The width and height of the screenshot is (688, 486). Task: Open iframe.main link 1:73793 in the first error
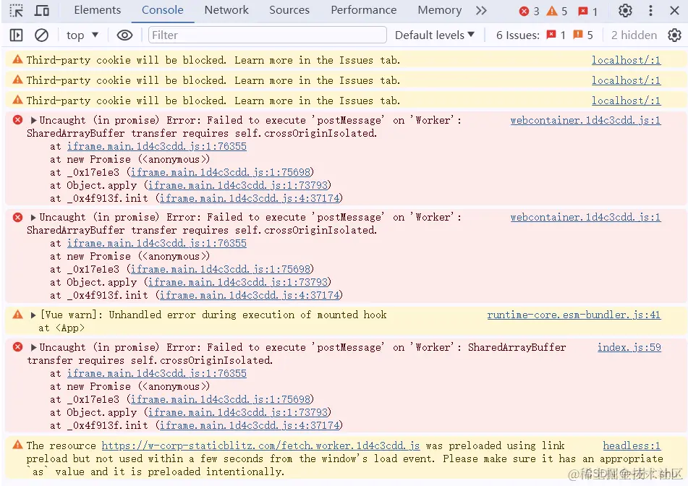(238, 185)
